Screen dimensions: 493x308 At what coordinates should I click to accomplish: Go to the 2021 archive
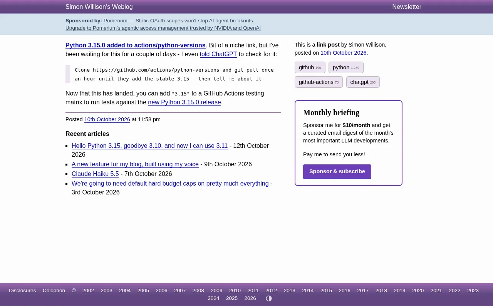pyautogui.click(x=436, y=291)
